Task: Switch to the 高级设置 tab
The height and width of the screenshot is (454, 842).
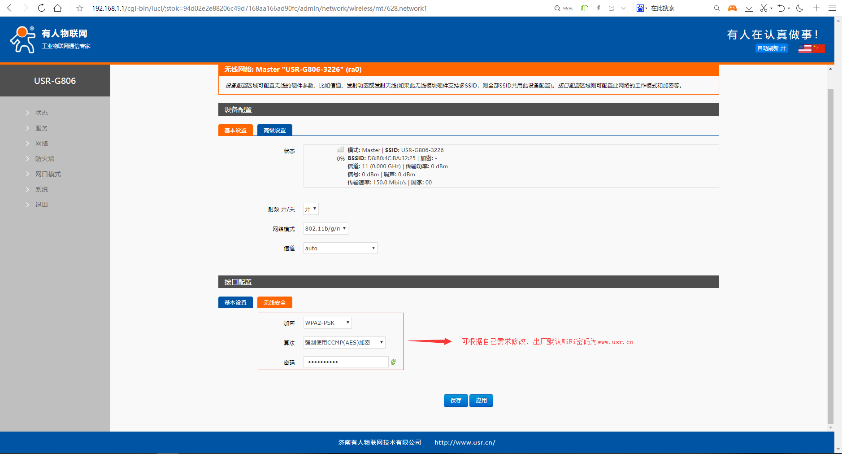Action: coord(274,130)
